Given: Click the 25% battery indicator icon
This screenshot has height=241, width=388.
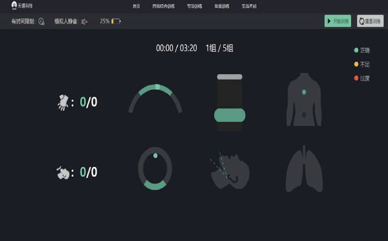Looking at the screenshot, I should pyautogui.click(x=116, y=21).
